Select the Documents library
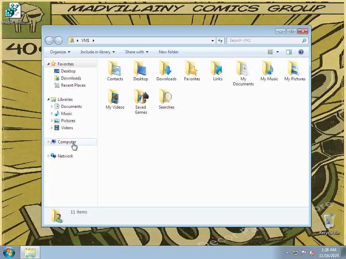The width and height of the screenshot is (346, 259). click(x=68, y=106)
